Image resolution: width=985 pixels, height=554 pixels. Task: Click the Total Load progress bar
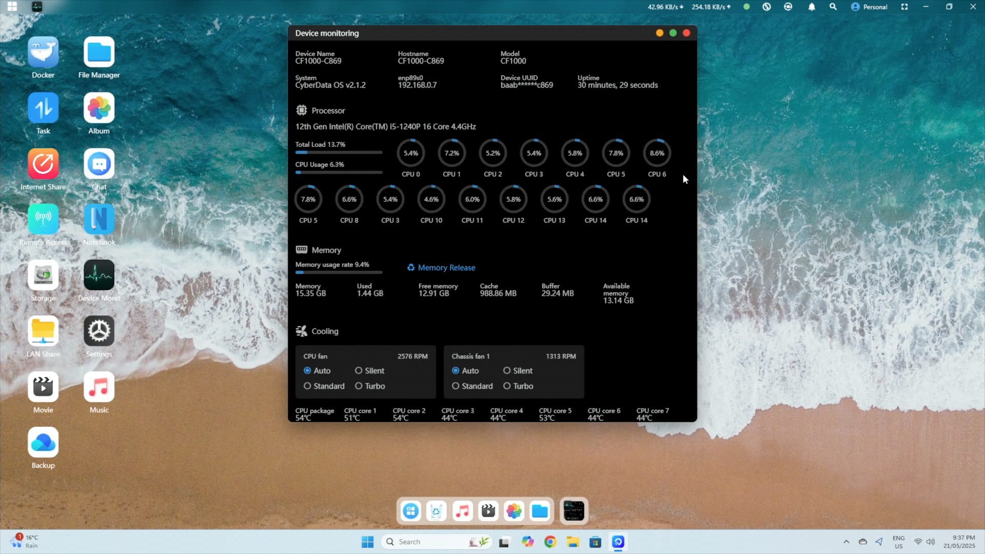(339, 152)
